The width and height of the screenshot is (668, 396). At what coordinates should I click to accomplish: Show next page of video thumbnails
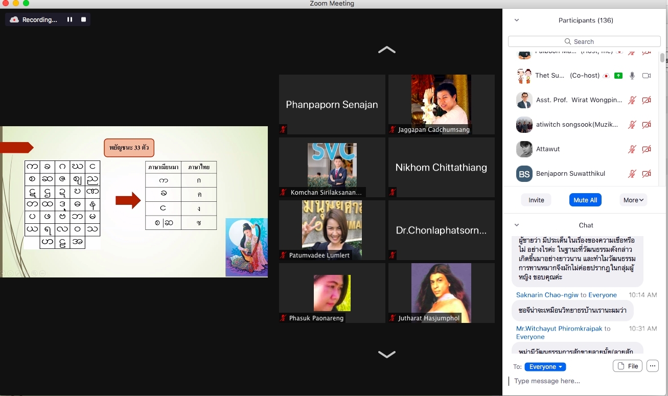click(387, 354)
